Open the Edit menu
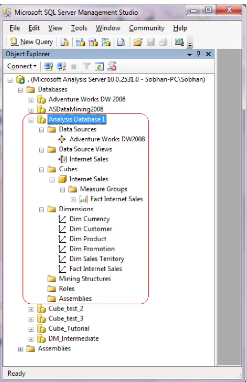 pos(34,28)
